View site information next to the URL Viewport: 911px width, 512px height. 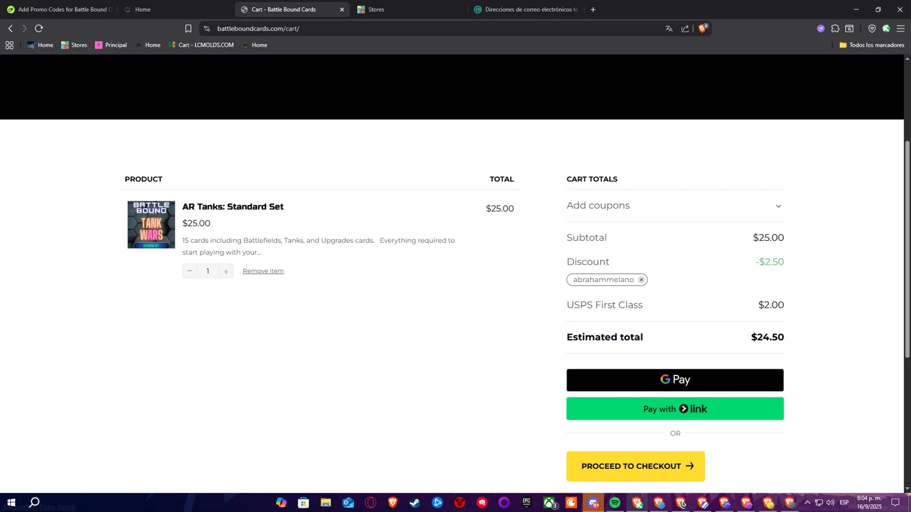tap(206, 29)
